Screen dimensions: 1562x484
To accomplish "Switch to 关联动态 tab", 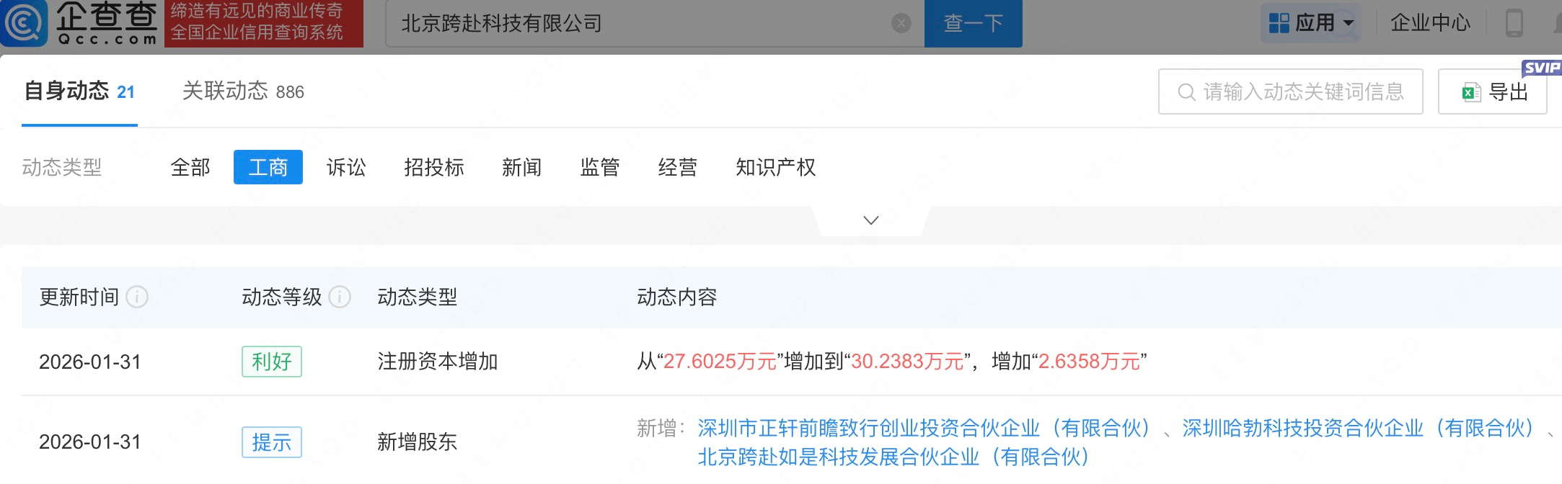I will (243, 91).
